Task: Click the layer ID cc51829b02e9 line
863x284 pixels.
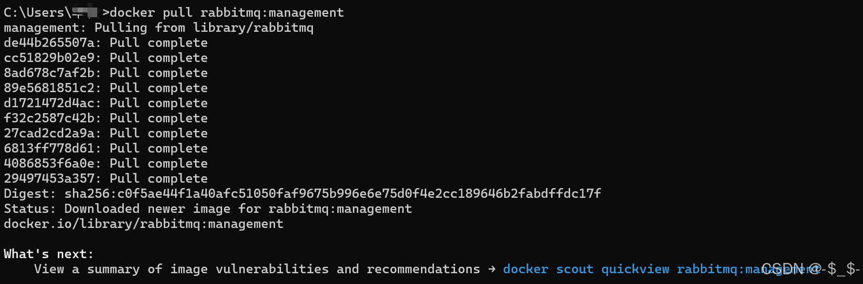Action: pos(105,58)
